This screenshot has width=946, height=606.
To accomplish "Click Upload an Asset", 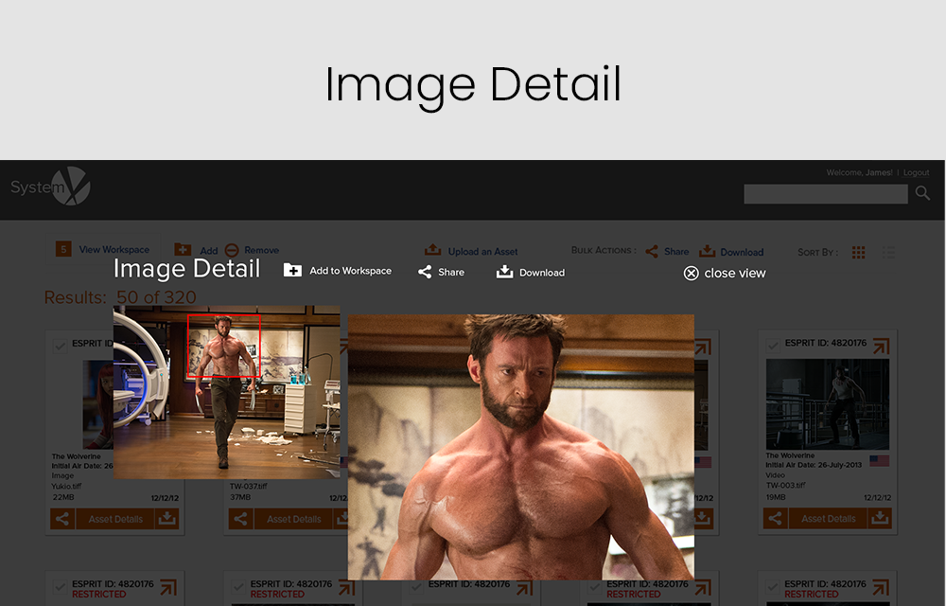I will point(482,252).
